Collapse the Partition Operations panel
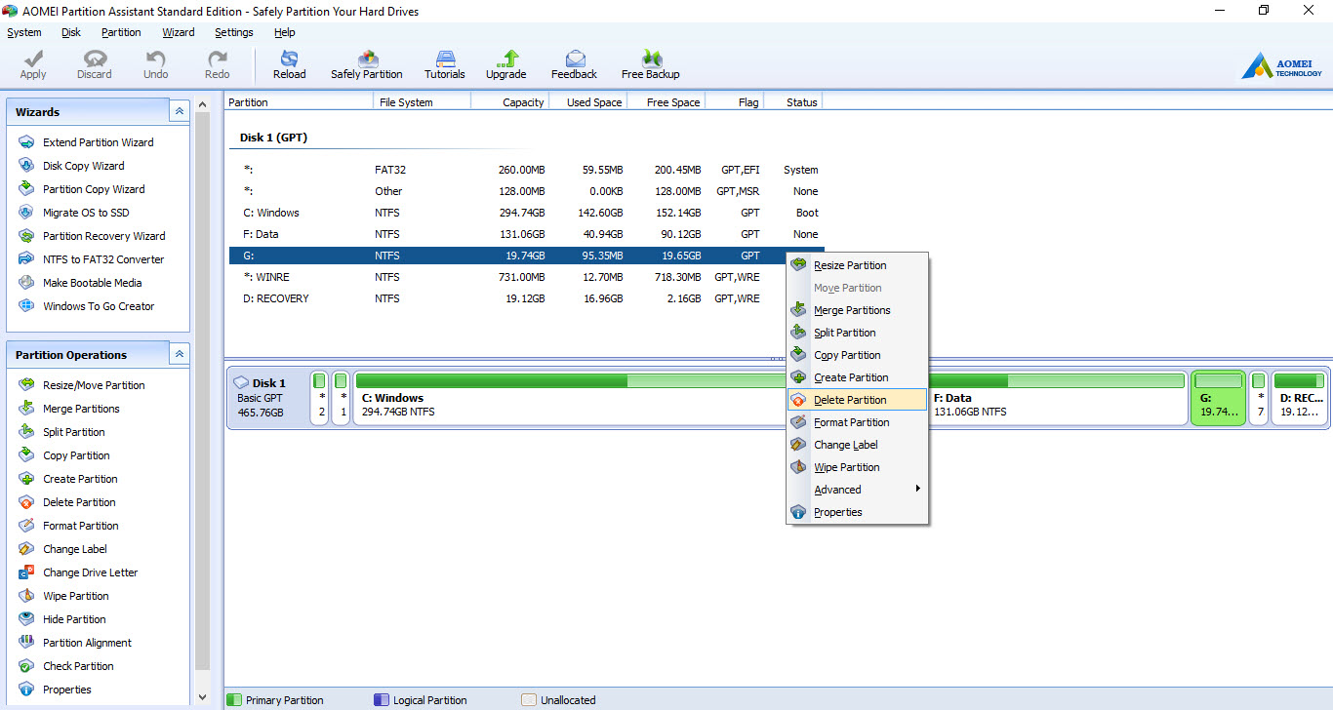1333x710 pixels. pos(179,353)
